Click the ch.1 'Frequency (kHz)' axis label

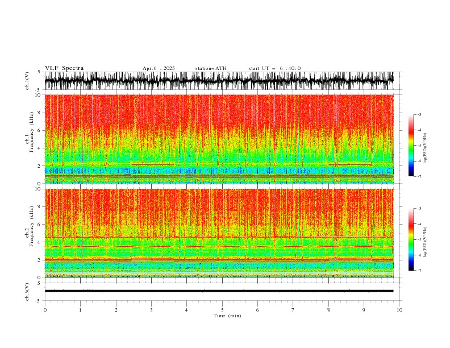click(x=32, y=132)
